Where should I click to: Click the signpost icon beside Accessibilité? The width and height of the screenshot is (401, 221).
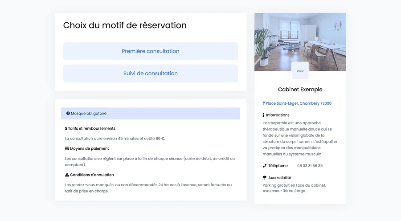264,177
